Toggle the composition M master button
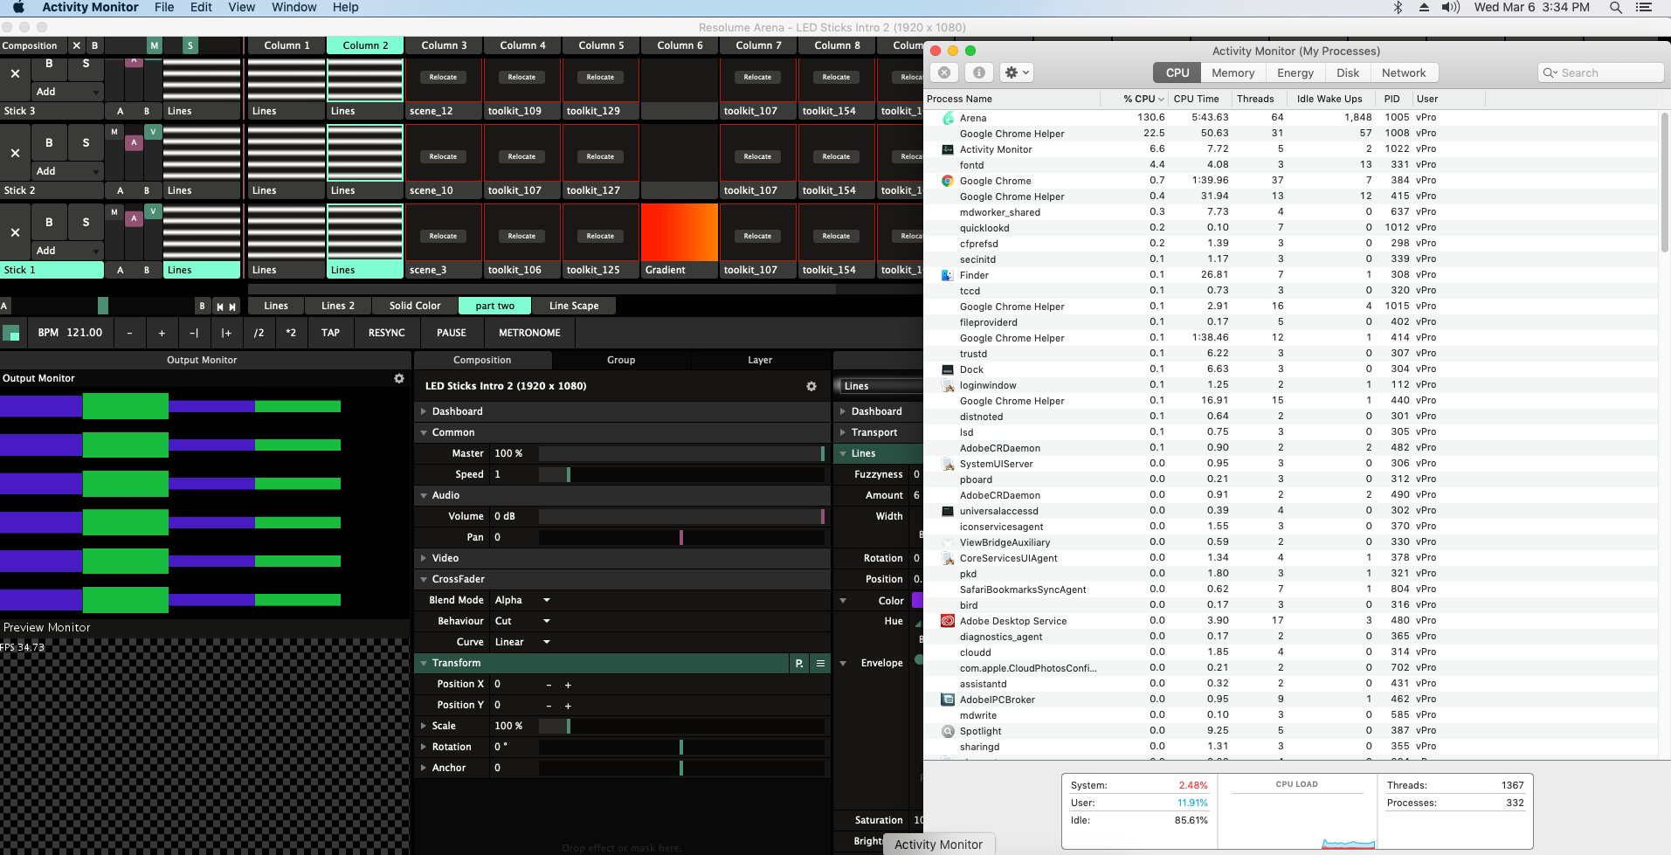This screenshot has height=855, width=1671. click(x=154, y=45)
